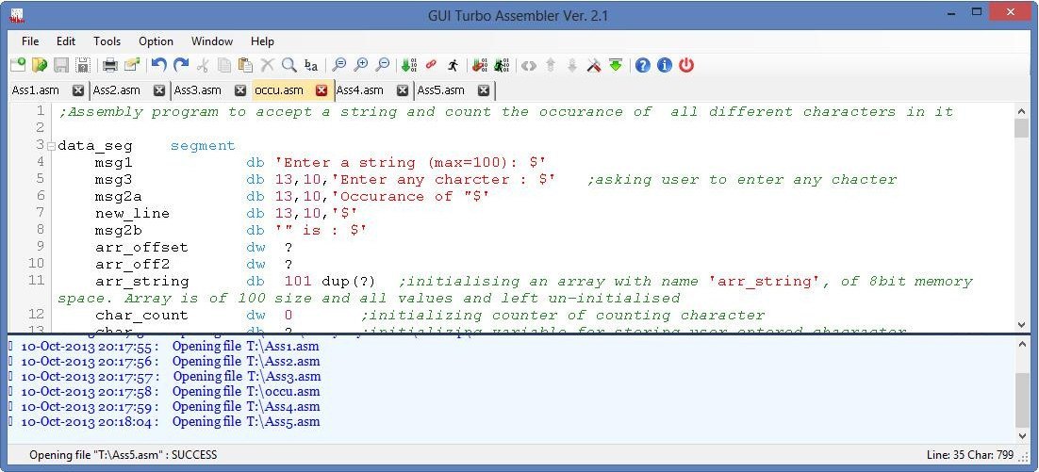Screen dimensions: 1039x472
Task: Open the Tools menu
Action: click(107, 41)
